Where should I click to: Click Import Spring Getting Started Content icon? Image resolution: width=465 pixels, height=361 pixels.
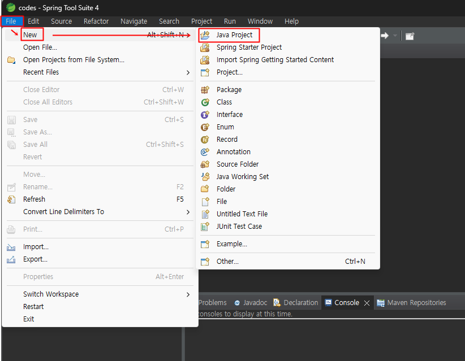tap(205, 60)
